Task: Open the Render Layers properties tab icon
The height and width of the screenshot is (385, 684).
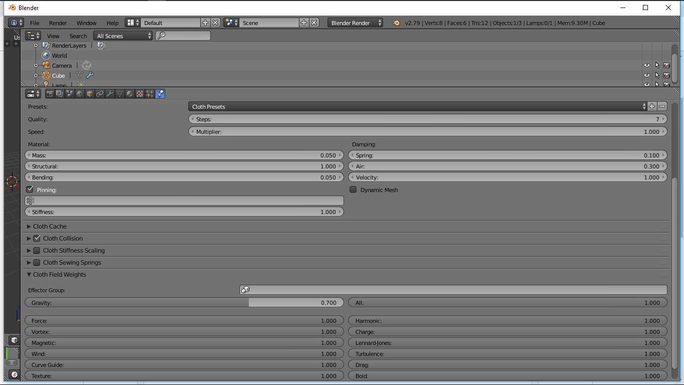Action: [x=60, y=94]
